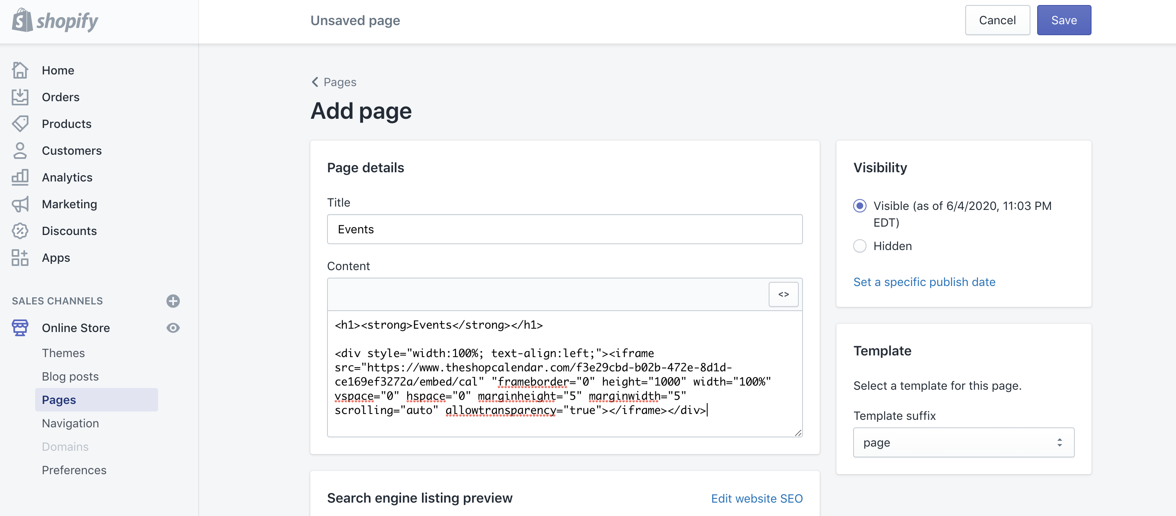The height and width of the screenshot is (516, 1176).
Task: Select the Hidden radio option
Action: 860,246
